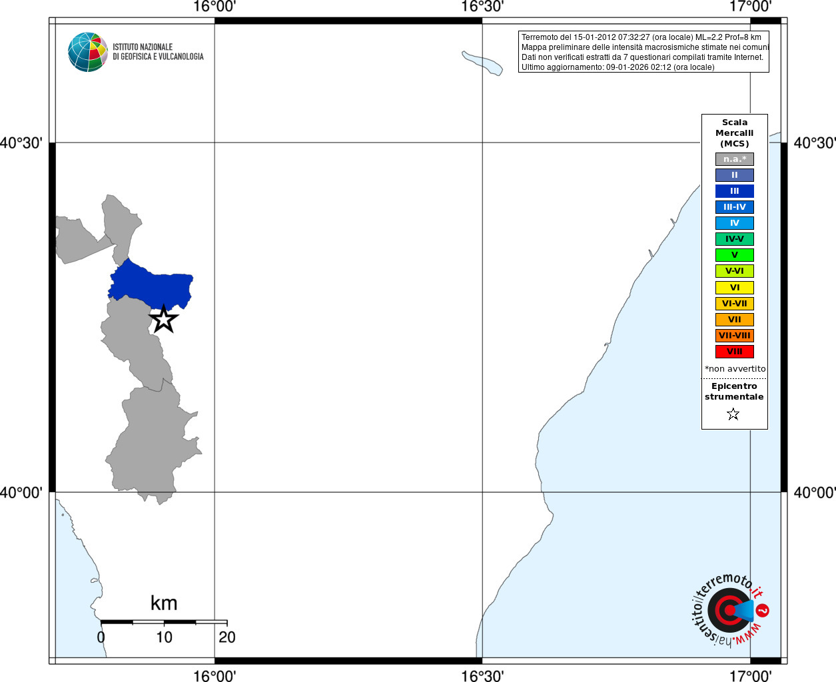Click the small island near 16°30'

tap(482, 63)
